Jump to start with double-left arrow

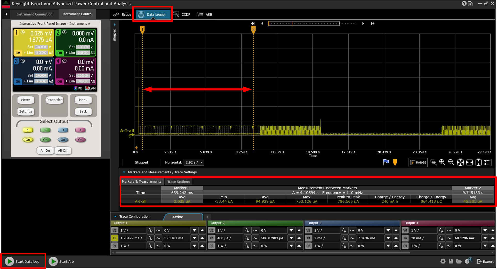coord(253,23)
